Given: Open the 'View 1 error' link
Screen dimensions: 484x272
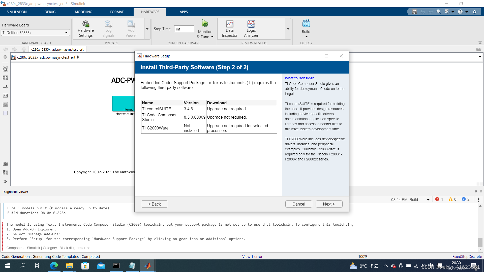Looking at the screenshot, I should (252, 256).
